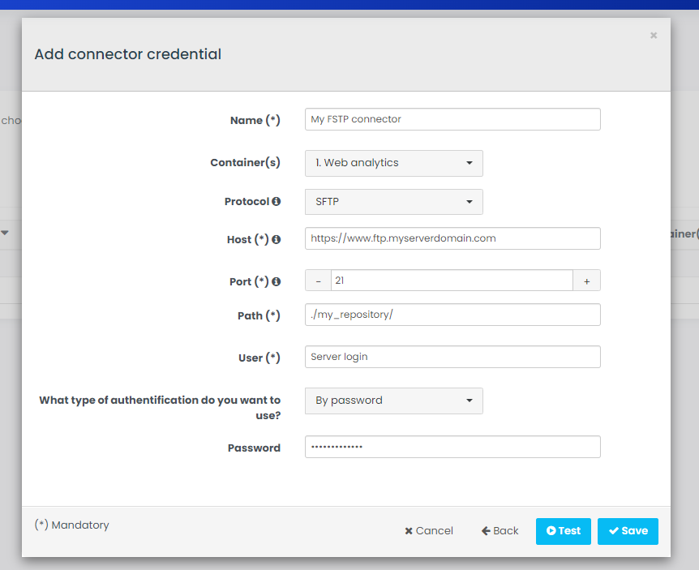Click into the Host field

pos(452,238)
